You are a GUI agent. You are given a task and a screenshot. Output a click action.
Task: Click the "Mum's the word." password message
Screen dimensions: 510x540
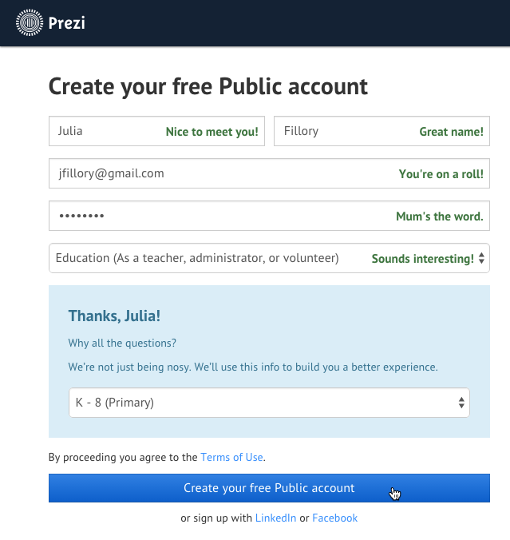tap(439, 216)
